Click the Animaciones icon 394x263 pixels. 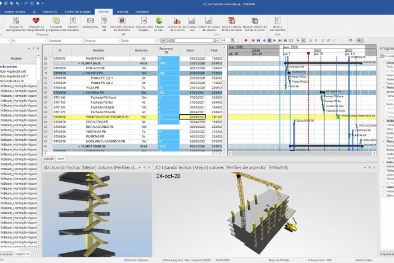(90, 24)
